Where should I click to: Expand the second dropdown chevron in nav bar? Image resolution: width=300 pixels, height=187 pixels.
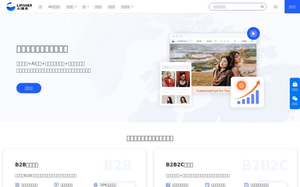coord(88,7)
